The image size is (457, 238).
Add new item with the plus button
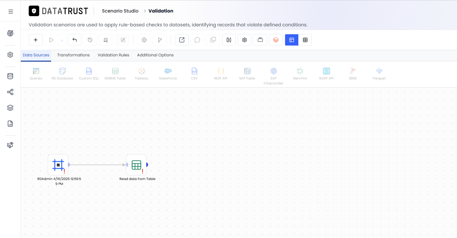click(x=36, y=40)
